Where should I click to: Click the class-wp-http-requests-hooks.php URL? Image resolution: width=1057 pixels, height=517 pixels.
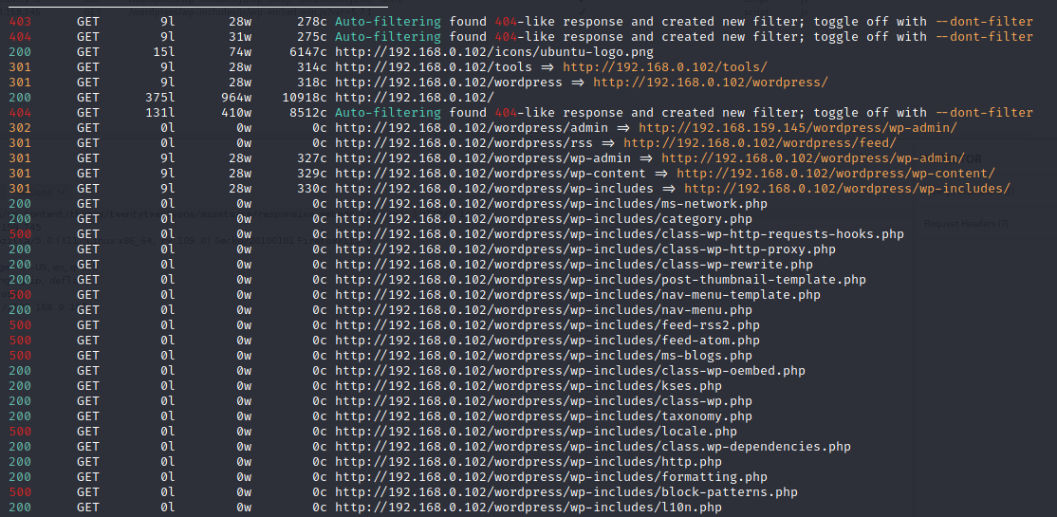(619, 234)
